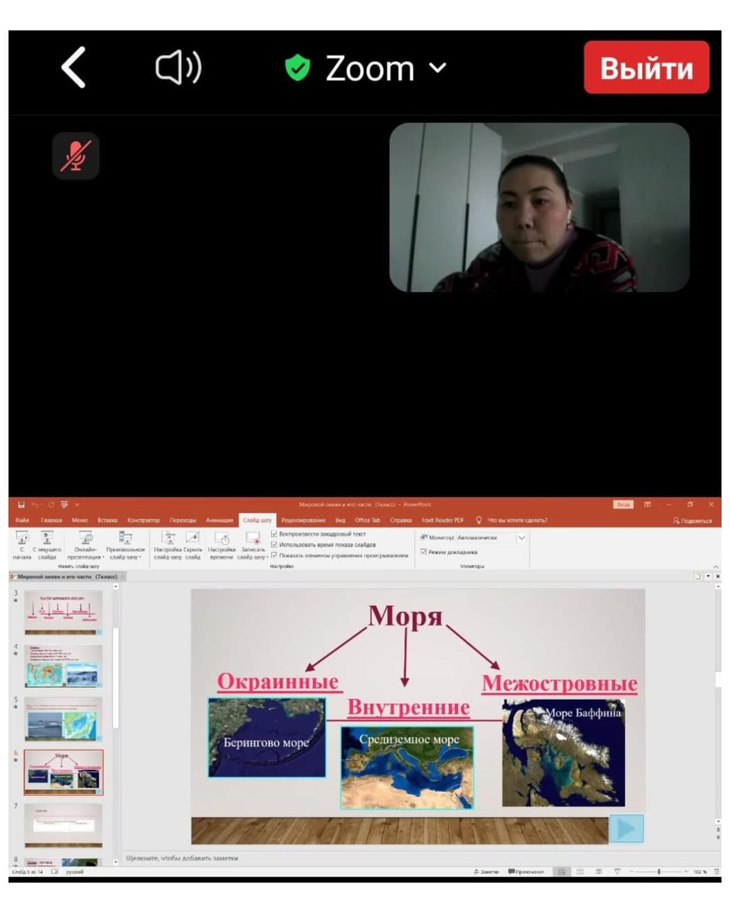The height and width of the screenshot is (913, 730).
Task: Click the zoom slider in status bar
Action: 658,872
